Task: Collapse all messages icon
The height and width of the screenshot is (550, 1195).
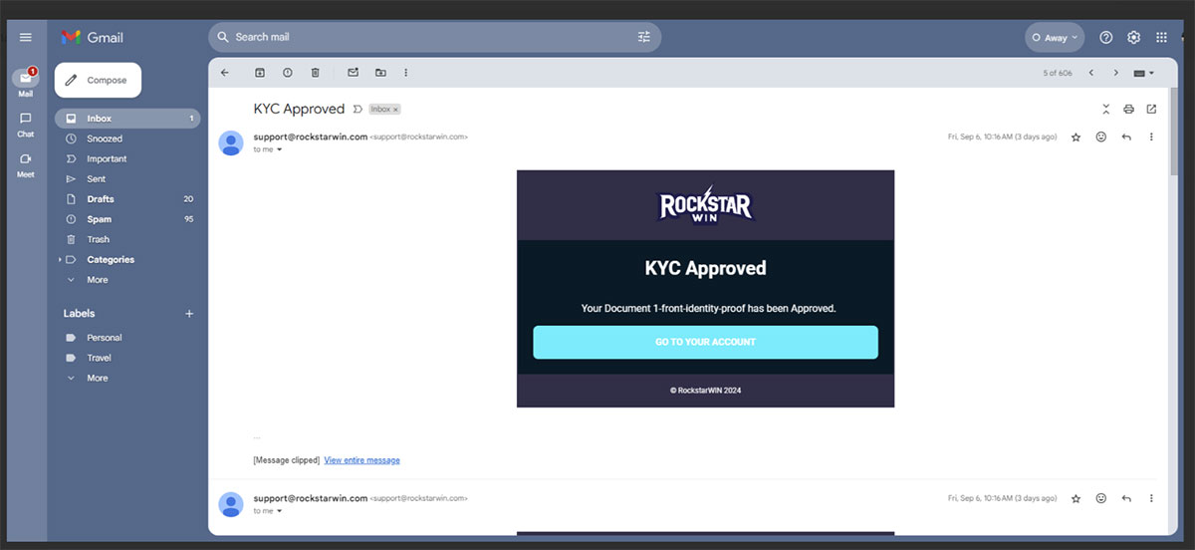Action: (x=1106, y=109)
